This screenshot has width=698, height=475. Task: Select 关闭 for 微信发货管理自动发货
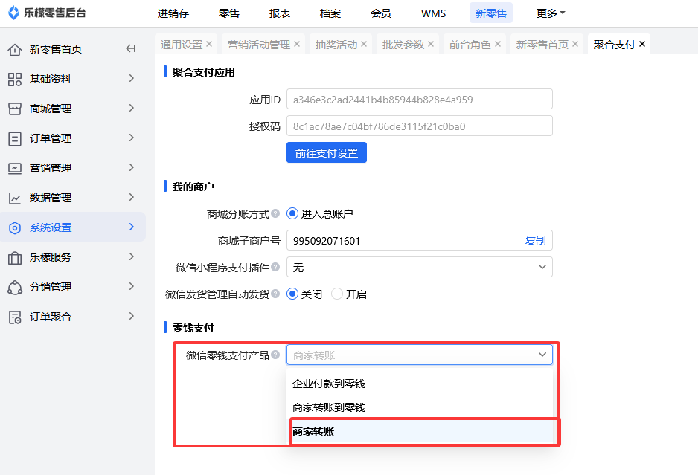click(x=292, y=294)
